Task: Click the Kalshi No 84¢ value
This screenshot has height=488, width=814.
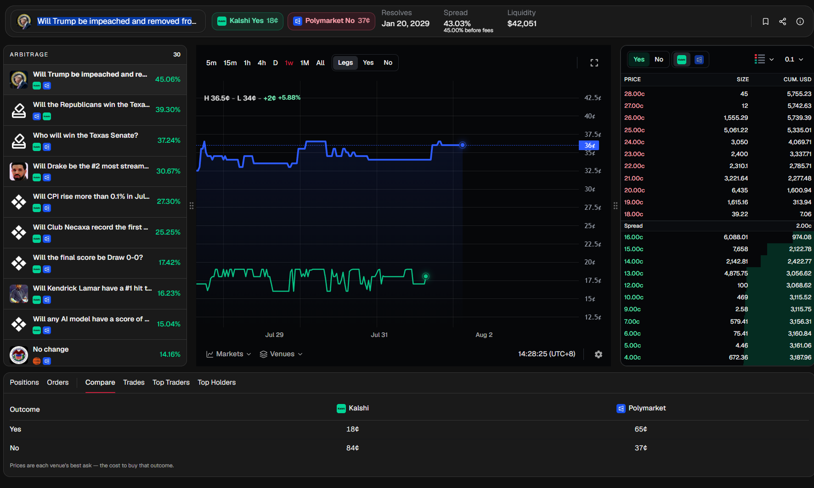Action: 353,448
